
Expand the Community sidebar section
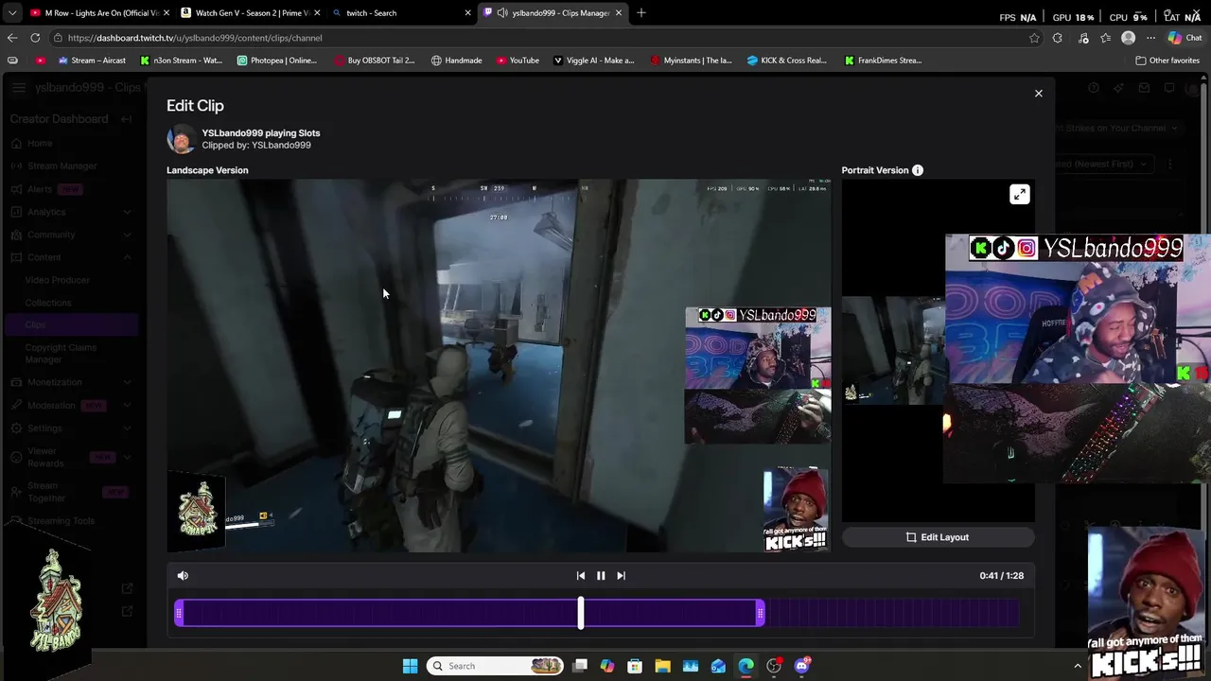click(71, 235)
